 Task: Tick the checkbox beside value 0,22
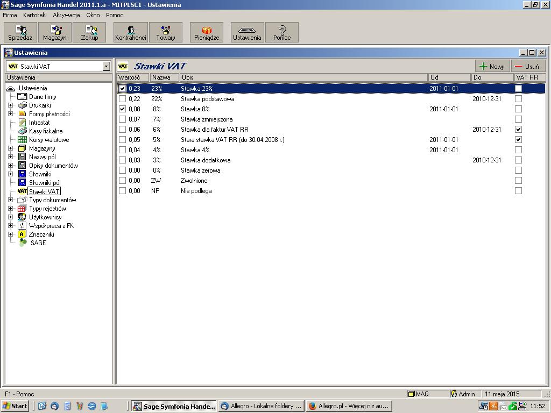pyautogui.click(x=122, y=99)
